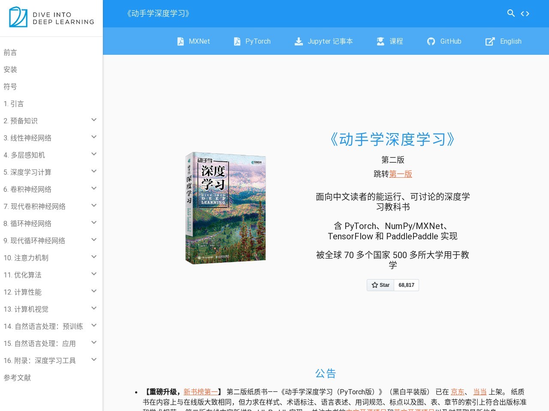549x411 pixels.
Task: Expand chapter 2 预备知识
Action: point(94,120)
